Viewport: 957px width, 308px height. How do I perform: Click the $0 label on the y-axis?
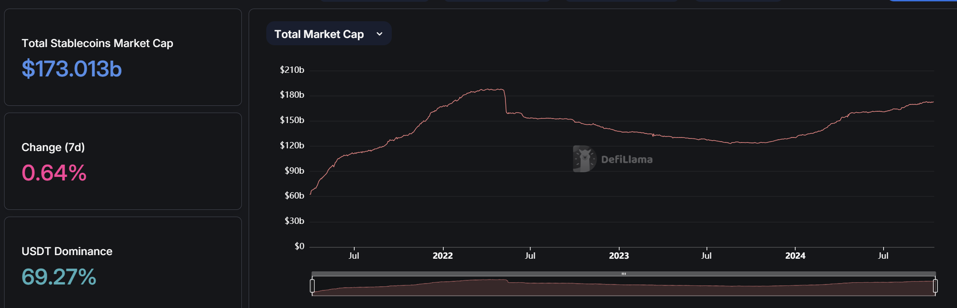point(299,246)
